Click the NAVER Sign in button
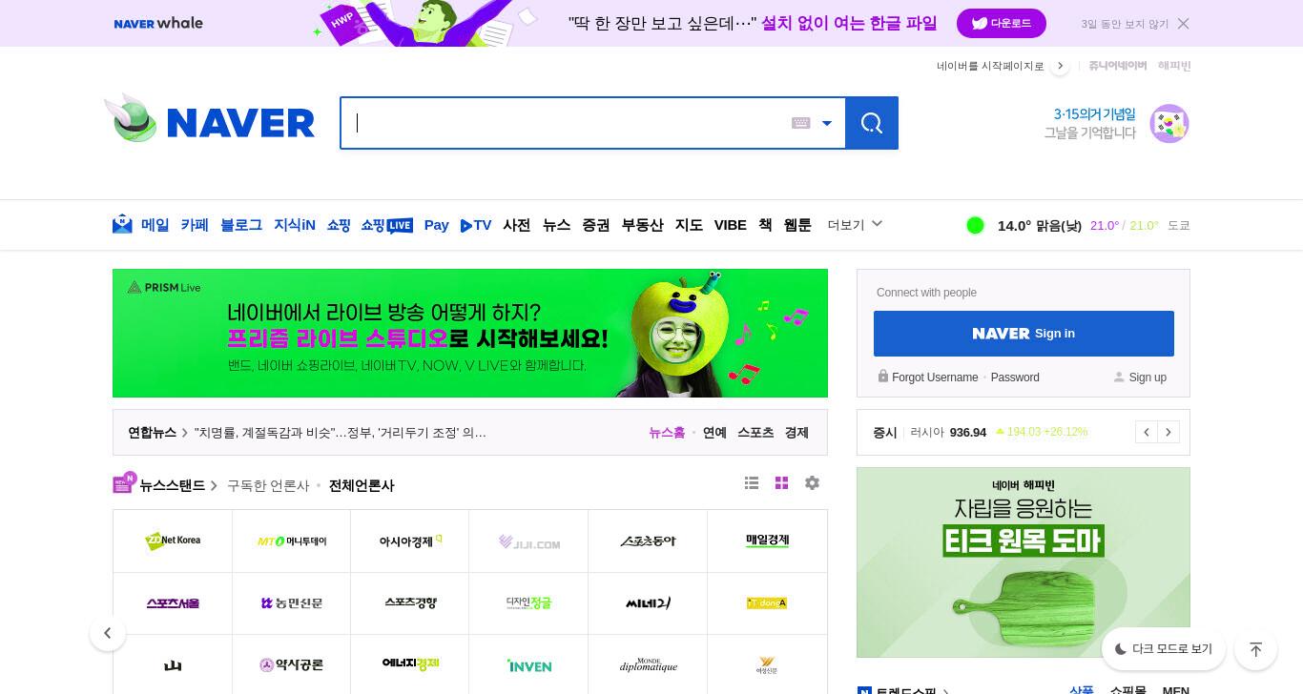Image resolution: width=1303 pixels, height=694 pixels. click(1024, 334)
